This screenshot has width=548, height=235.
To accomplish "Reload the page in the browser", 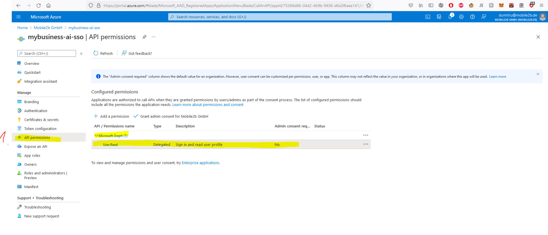I will click(x=39, y=5).
